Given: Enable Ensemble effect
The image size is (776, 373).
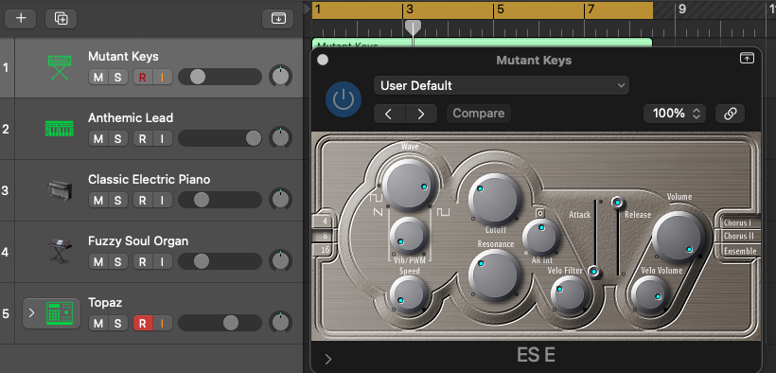Looking at the screenshot, I should pos(740,251).
